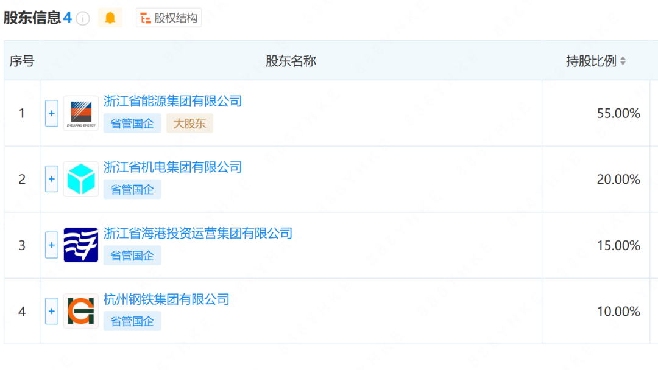This screenshot has height=370, width=658.
Task: Open 浙江省海港投资运营集团有限公司 link
Action: pos(198,233)
